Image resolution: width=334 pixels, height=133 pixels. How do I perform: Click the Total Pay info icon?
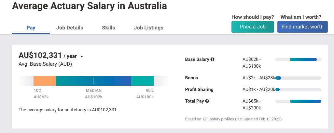click(x=207, y=101)
